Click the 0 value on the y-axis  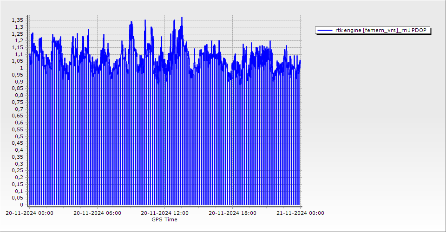21,205
